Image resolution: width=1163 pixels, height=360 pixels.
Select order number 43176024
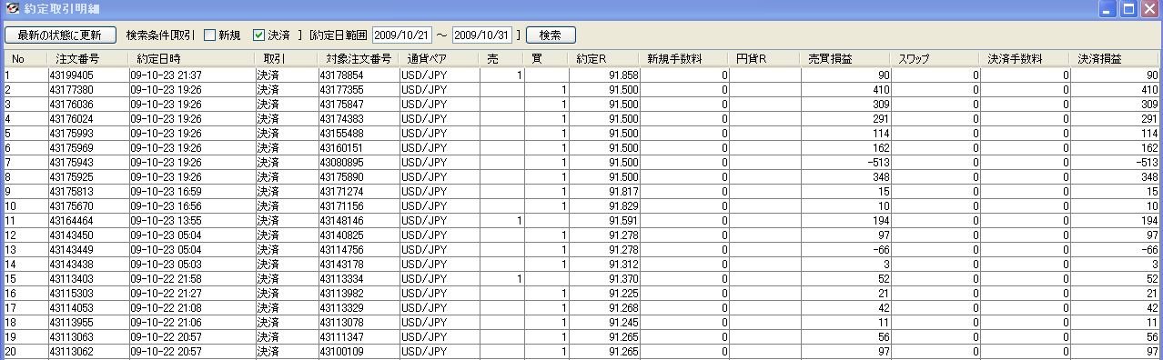coord(72,119)
